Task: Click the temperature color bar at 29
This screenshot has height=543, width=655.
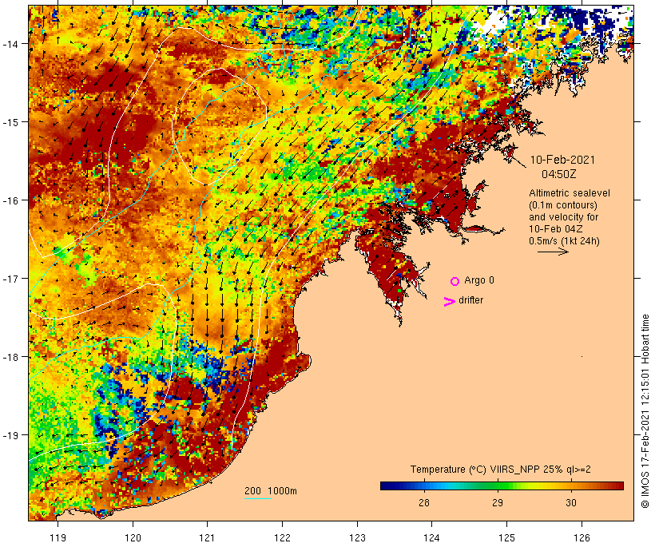Action: click(x=498, y=486)
